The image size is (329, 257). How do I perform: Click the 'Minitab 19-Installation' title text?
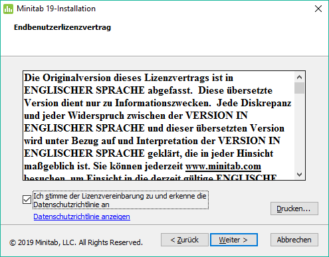(56, 9)
